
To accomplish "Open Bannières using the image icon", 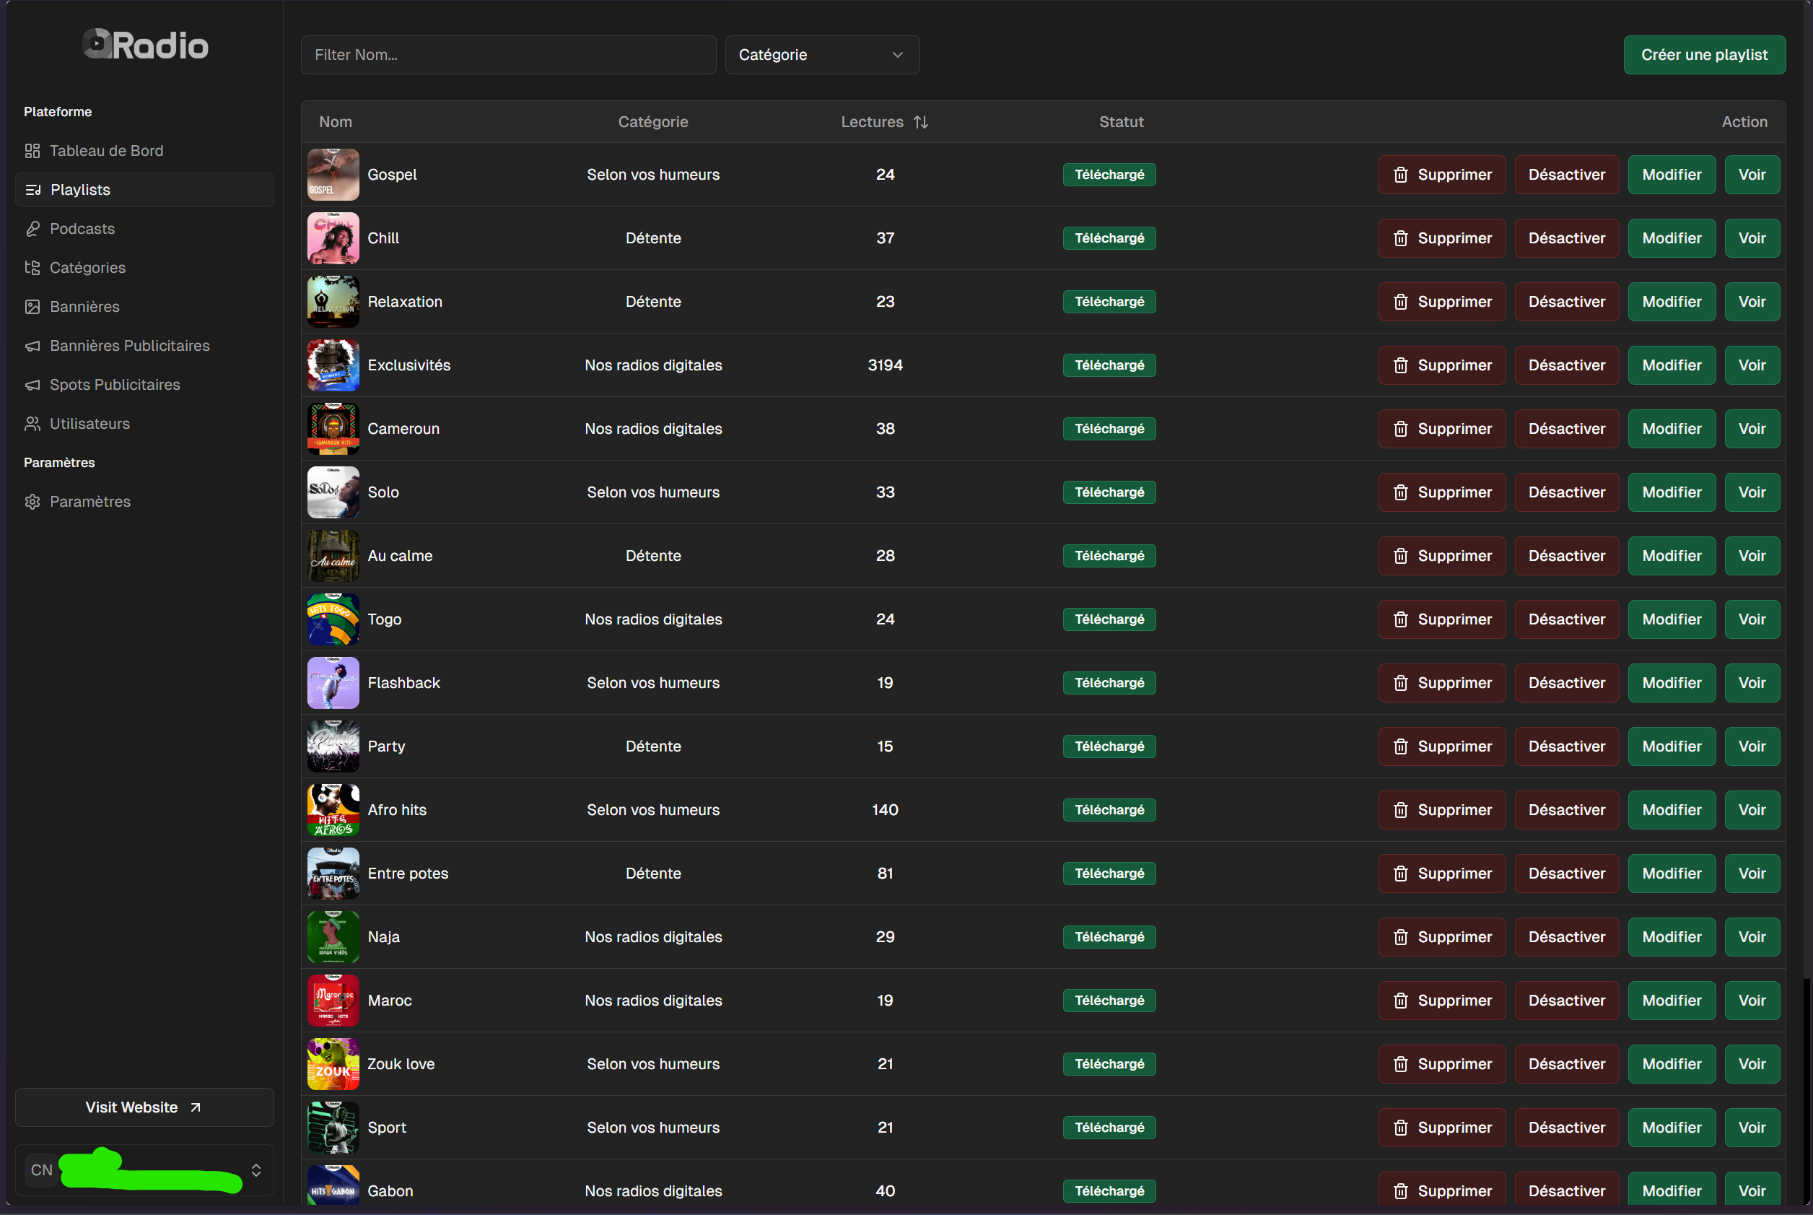I will (32, 306).
